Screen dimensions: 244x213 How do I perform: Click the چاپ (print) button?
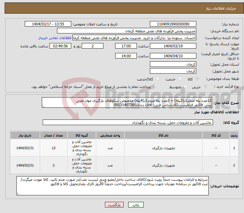coord(136,205)
